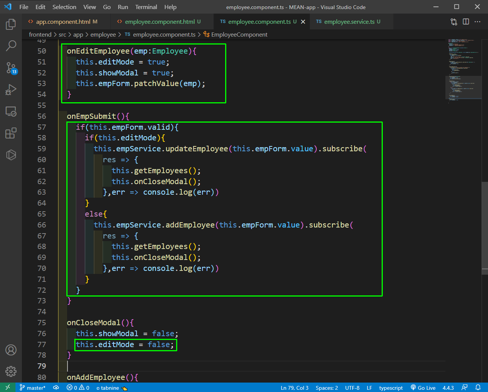Click line number 56 in gutter
Image resolution: width=488 pixels, height=392 pixels.
41,116
